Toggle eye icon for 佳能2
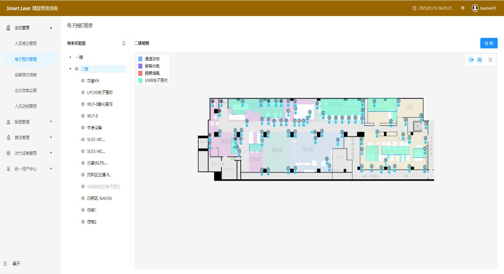 [x=83, y=222]
